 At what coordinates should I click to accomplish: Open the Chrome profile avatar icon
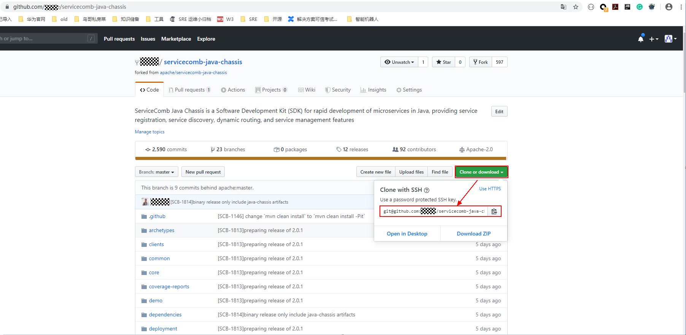coord(669,7)
